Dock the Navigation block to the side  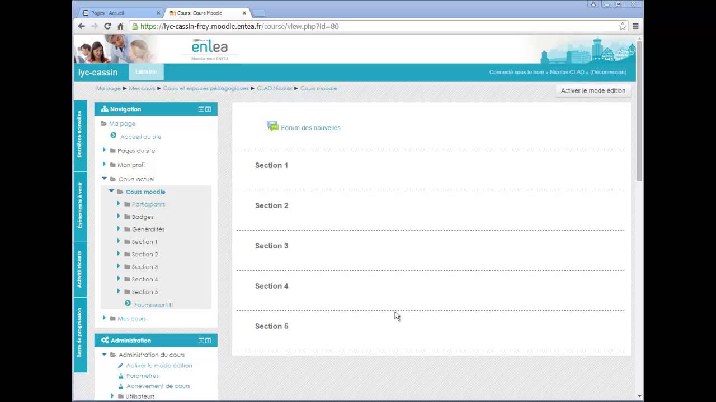208,109
